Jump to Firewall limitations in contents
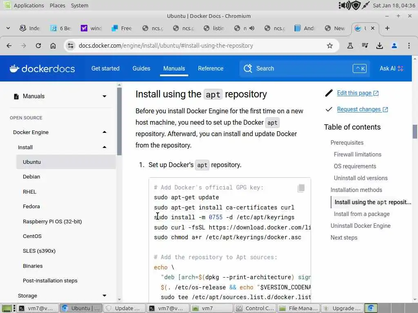 [x=358, y=154]
